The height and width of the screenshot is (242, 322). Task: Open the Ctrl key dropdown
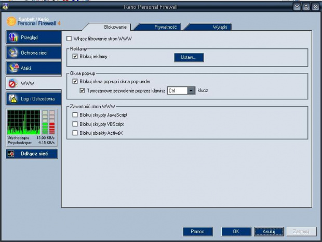click(x=191, y=91)
